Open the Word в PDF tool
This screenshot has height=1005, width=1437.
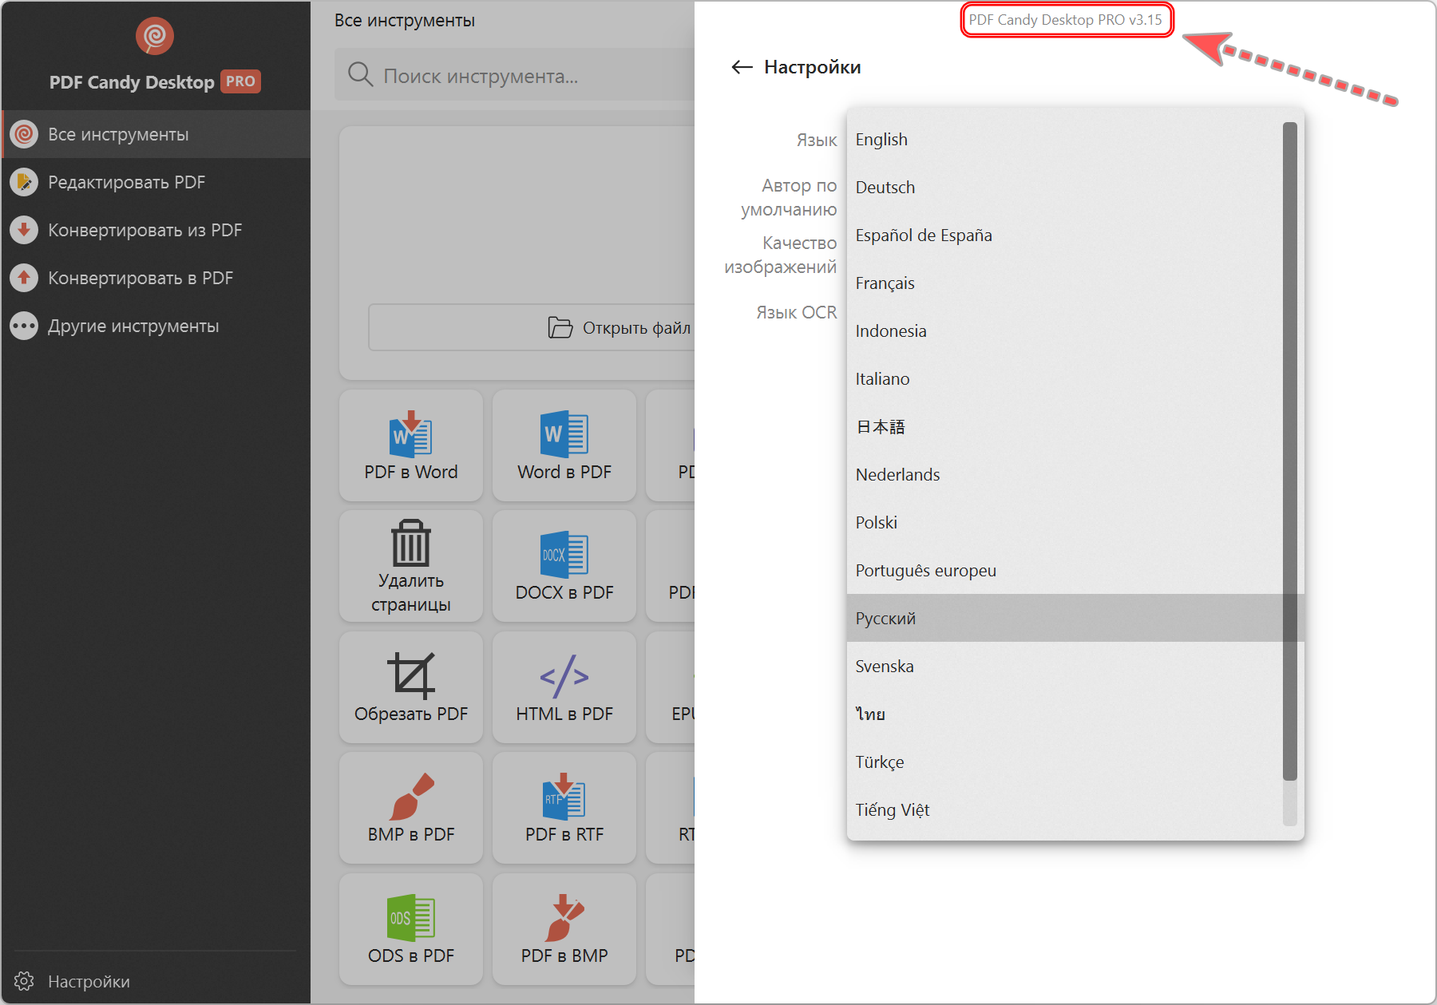pos(564,445)
